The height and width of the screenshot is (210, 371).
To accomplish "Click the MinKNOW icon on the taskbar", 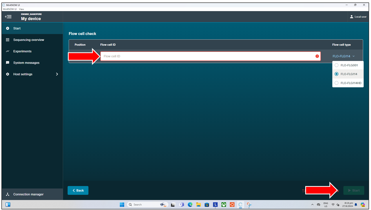I will (240, 204).
